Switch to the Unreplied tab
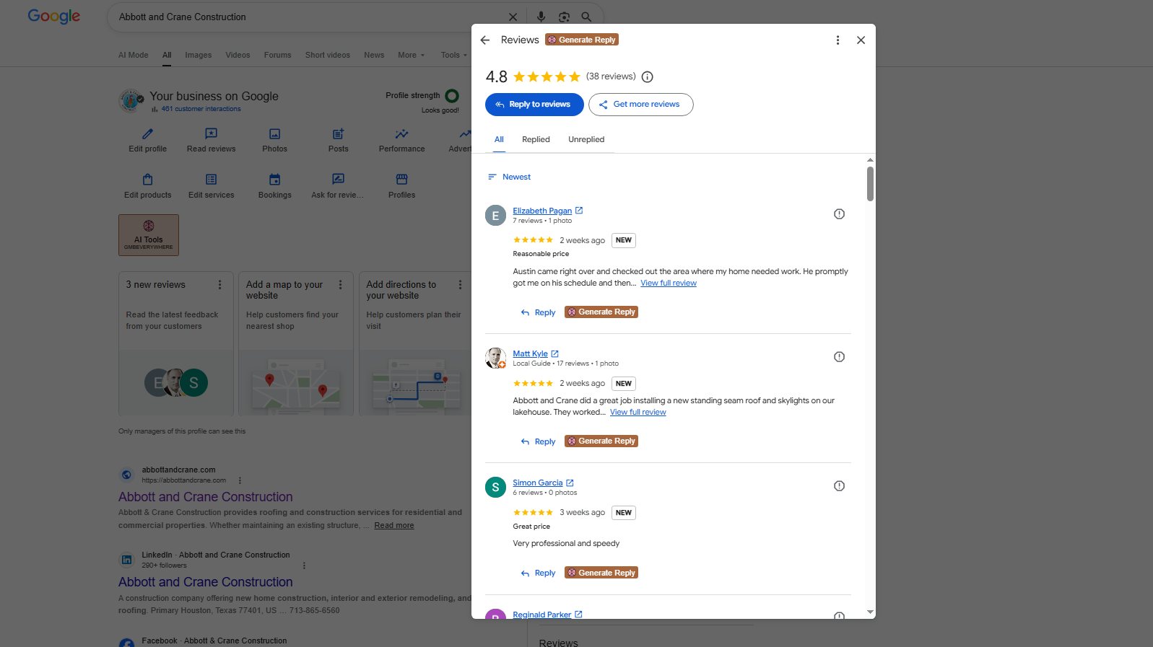This screenshot has height=647, width=1153. 586,140
